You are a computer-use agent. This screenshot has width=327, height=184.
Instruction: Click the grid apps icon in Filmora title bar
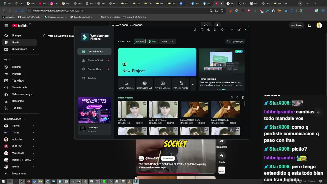coord(215,30)
